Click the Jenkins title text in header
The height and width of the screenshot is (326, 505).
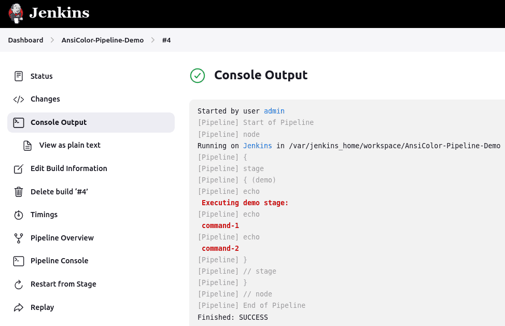pyautogui.click(x=59, y=13)
